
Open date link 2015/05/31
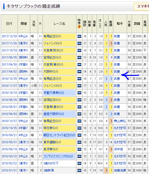pyautogui.click(x=9, y=142)
